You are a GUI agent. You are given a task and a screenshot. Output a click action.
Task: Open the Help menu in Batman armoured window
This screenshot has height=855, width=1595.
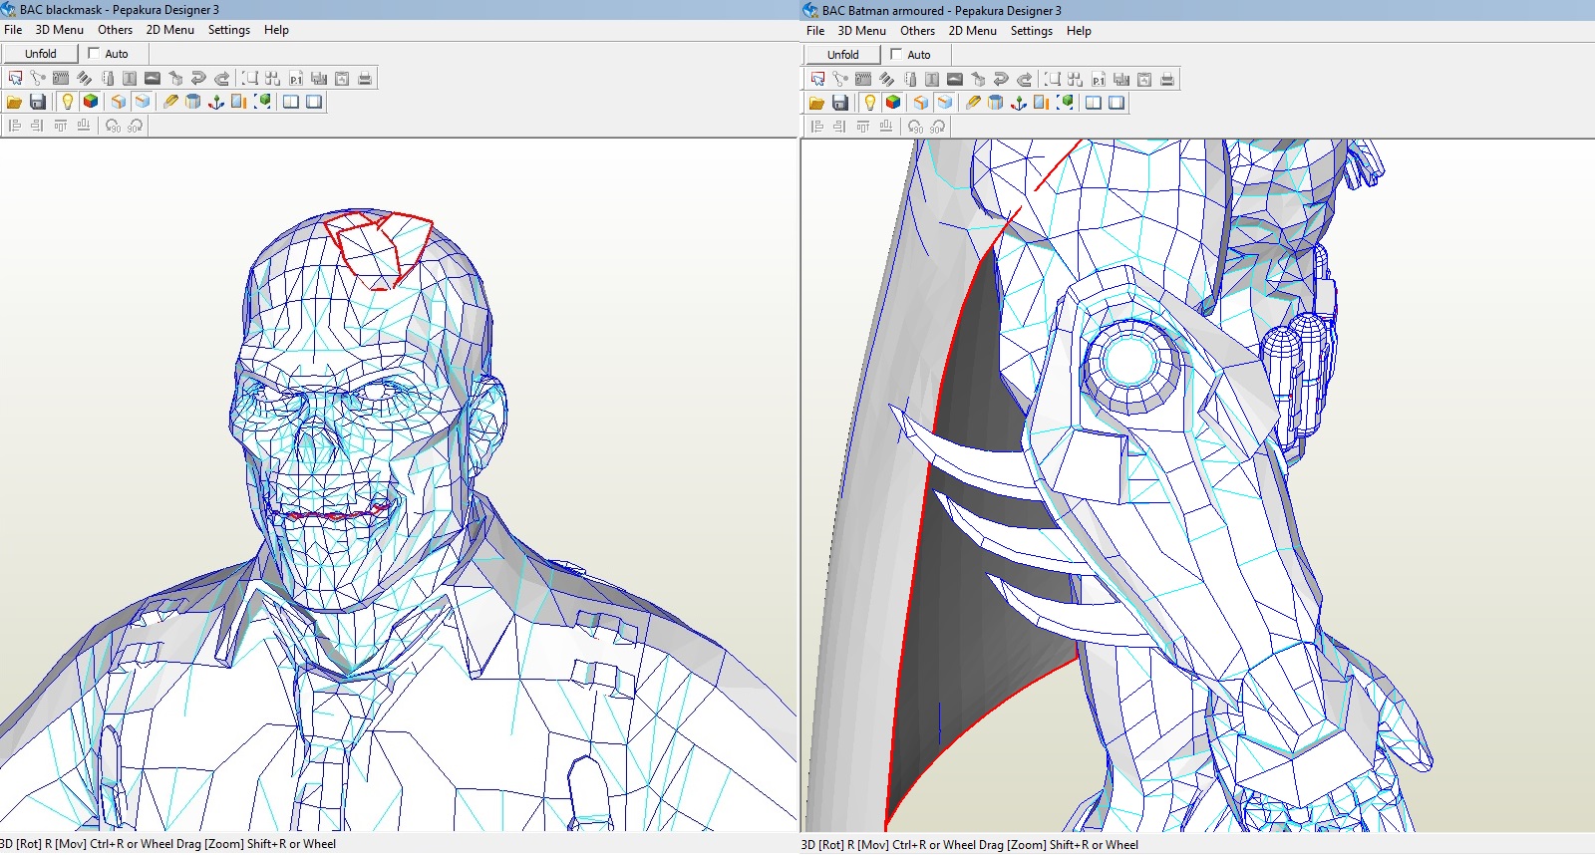tap(1079, 31)
